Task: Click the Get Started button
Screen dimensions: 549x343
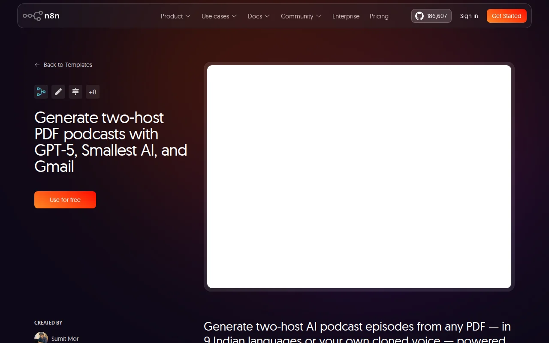Action: tap(507, 16)
